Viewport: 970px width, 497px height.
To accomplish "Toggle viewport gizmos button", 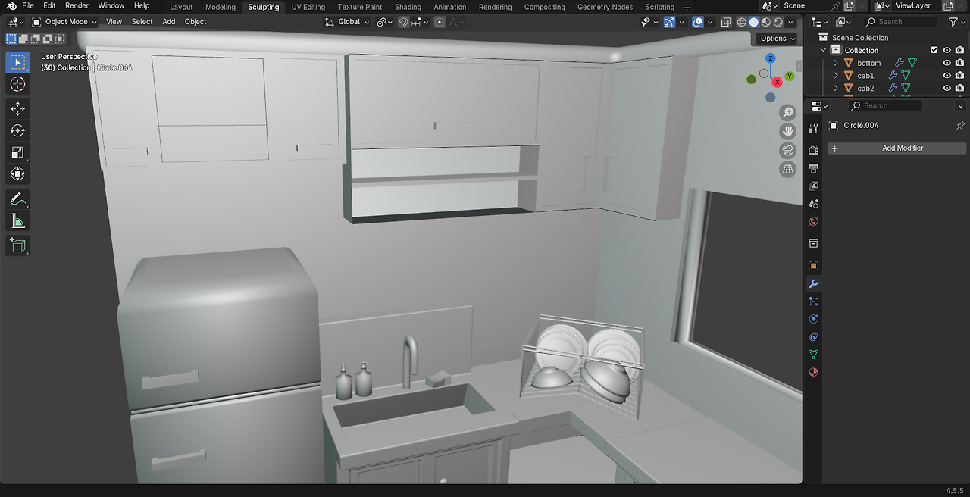I will coord(669,22).
